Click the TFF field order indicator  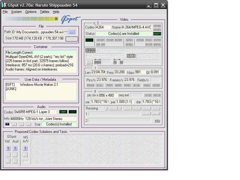pos(109,85)
